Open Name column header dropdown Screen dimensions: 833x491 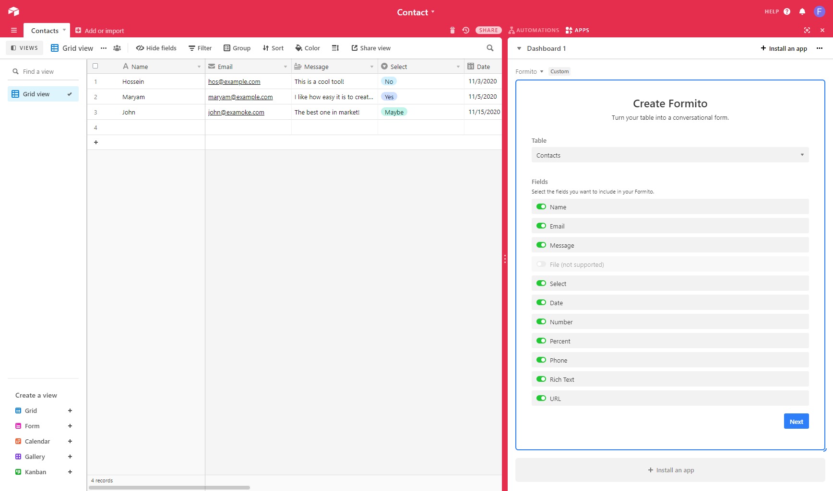pos(199,67)
